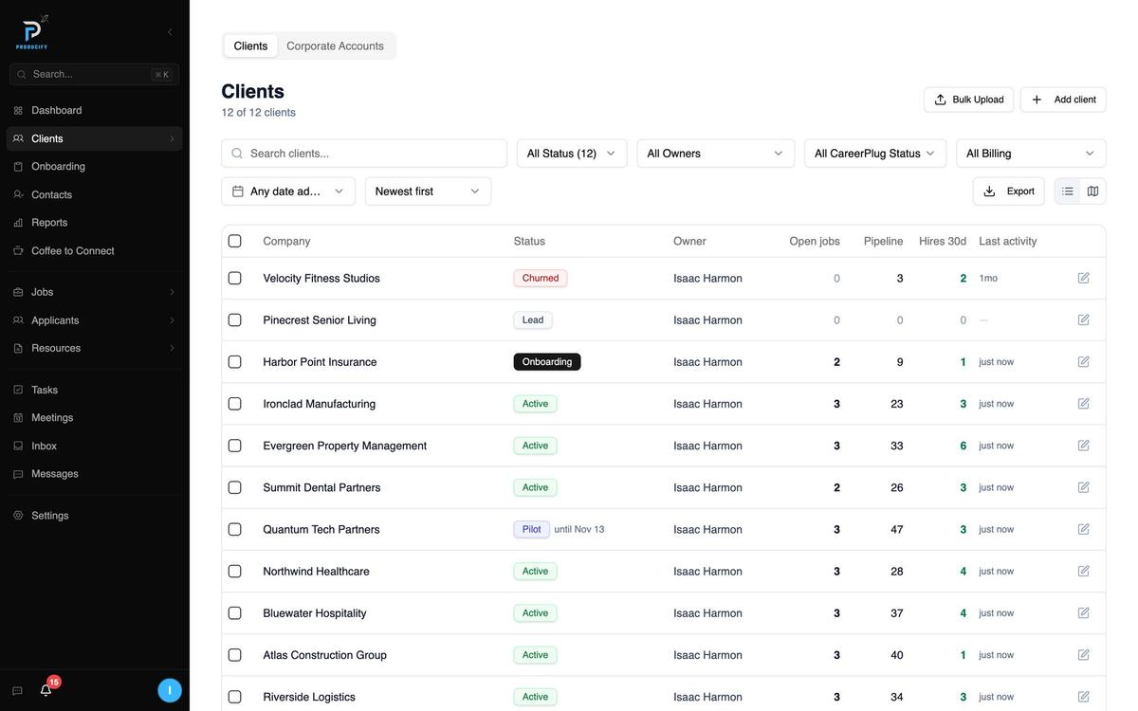Open the All CareerPlug Status dropdown
Viewport: 1138px width, 711px height.
(x=875, y=154)
